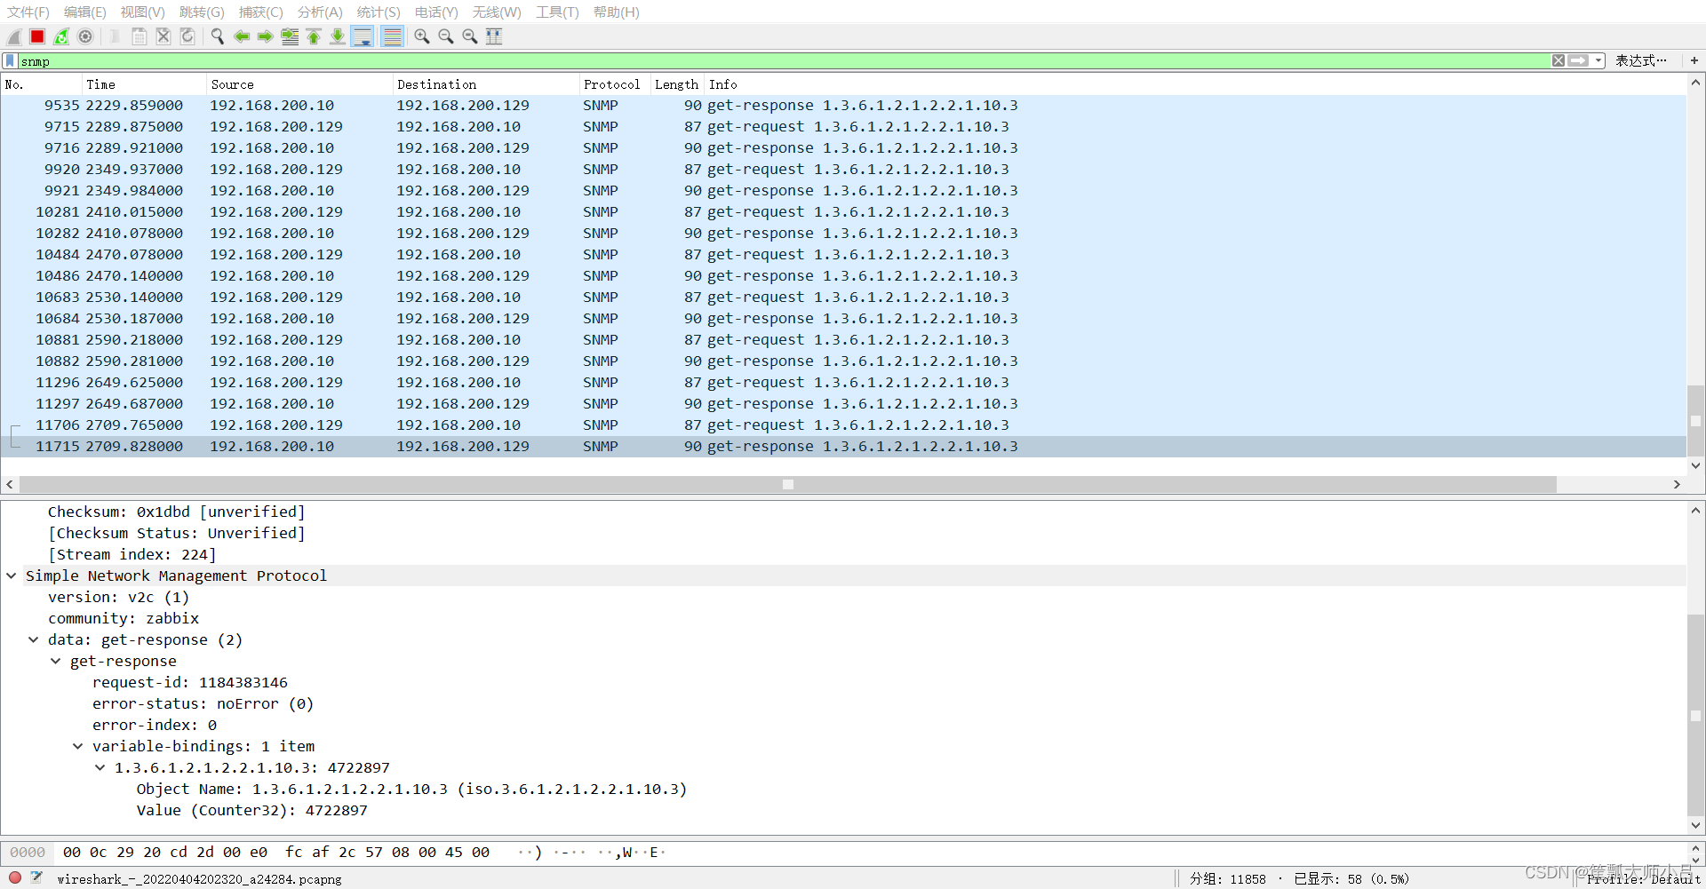This screenshot has height=889, width=1706.
Task: Open capture file properties status icon
Action: tap(36, 877)
